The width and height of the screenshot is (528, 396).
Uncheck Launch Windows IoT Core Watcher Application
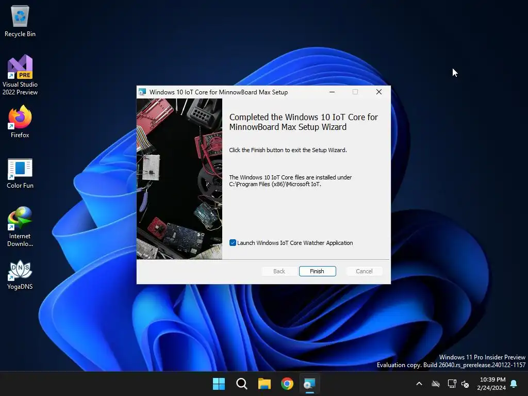point(233,243)
